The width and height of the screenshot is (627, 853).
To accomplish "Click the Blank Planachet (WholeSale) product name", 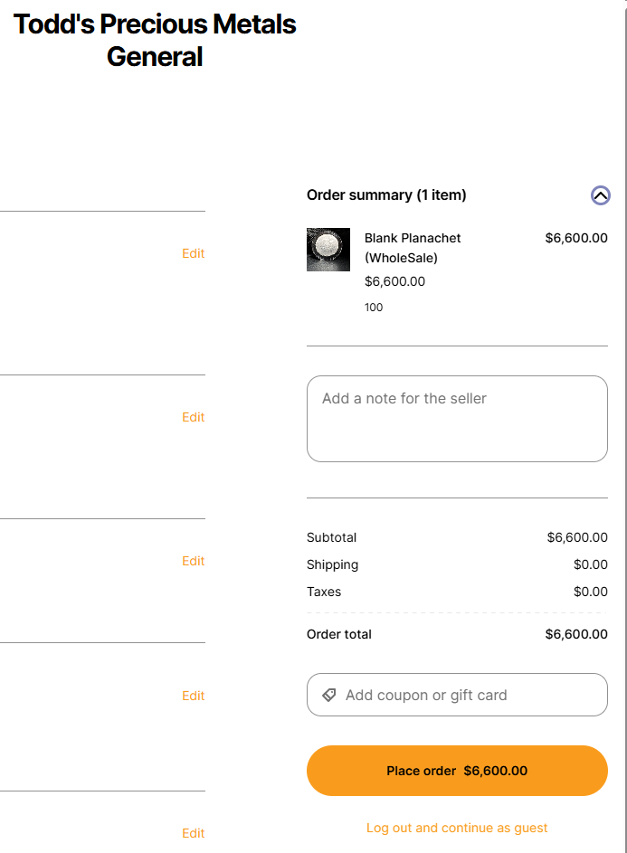I will (x=413, y=248).
